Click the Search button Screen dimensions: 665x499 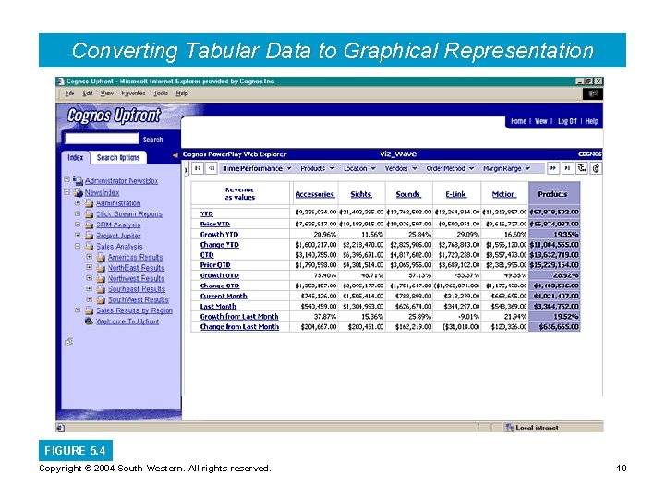(x=152, y=140)
